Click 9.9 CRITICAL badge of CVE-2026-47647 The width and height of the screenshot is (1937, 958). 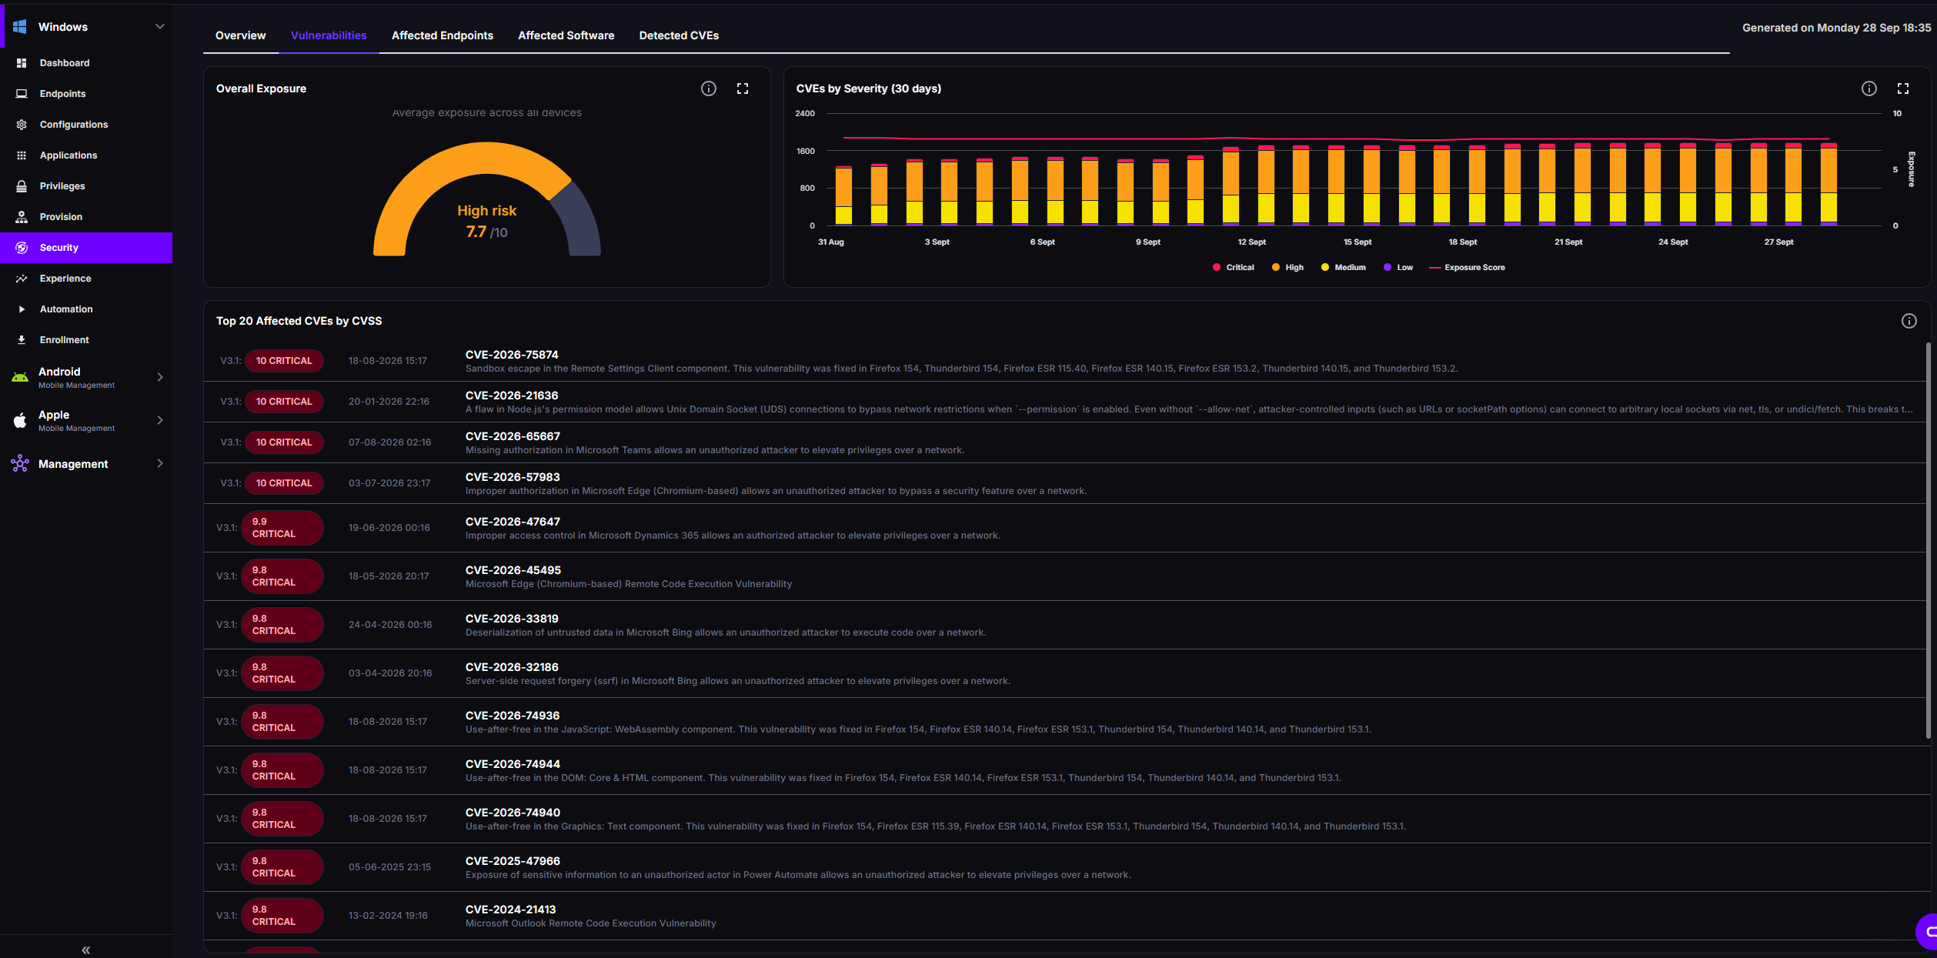(282, 528)
